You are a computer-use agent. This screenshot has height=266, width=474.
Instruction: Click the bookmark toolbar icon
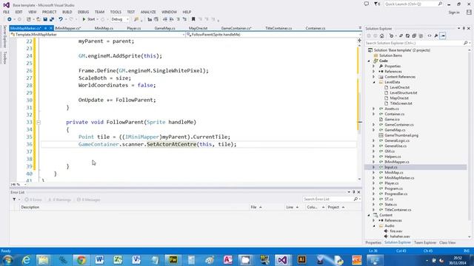(193, 19)
